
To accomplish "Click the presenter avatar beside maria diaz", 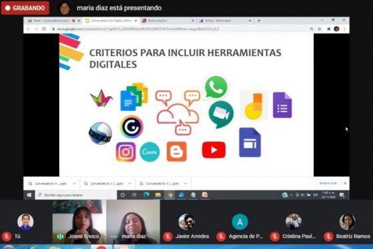I will click(x=65, y=8).
